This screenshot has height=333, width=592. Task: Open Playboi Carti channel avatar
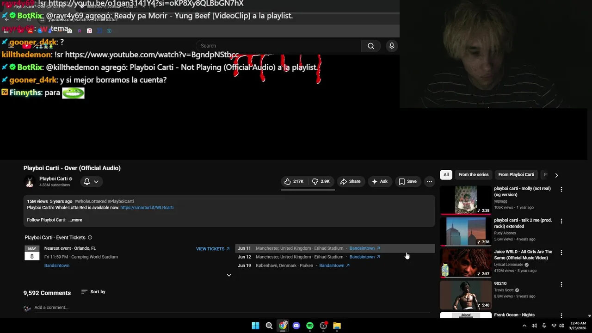coord(30,182)
